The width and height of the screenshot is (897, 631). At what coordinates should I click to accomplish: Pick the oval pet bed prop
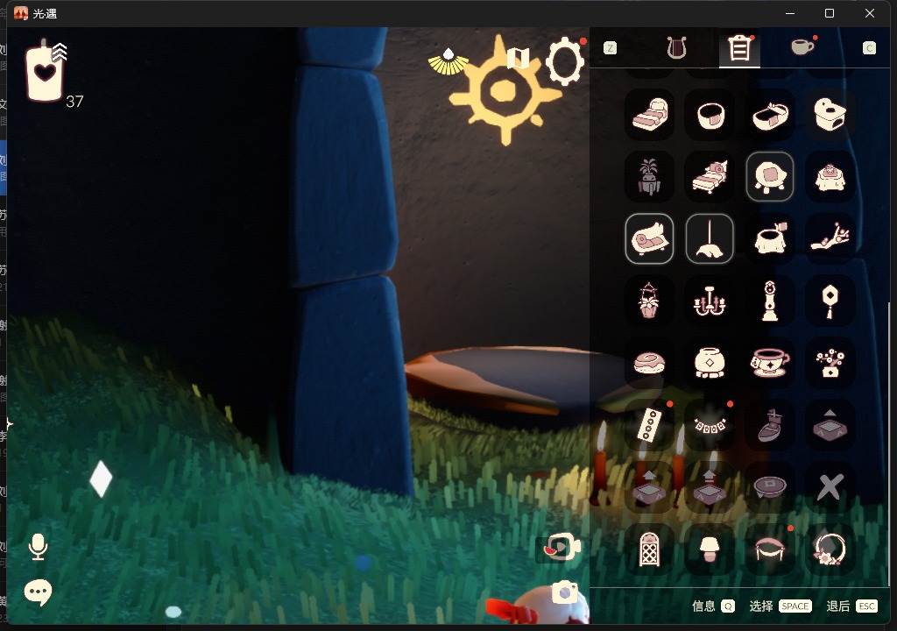click(769, 115)
